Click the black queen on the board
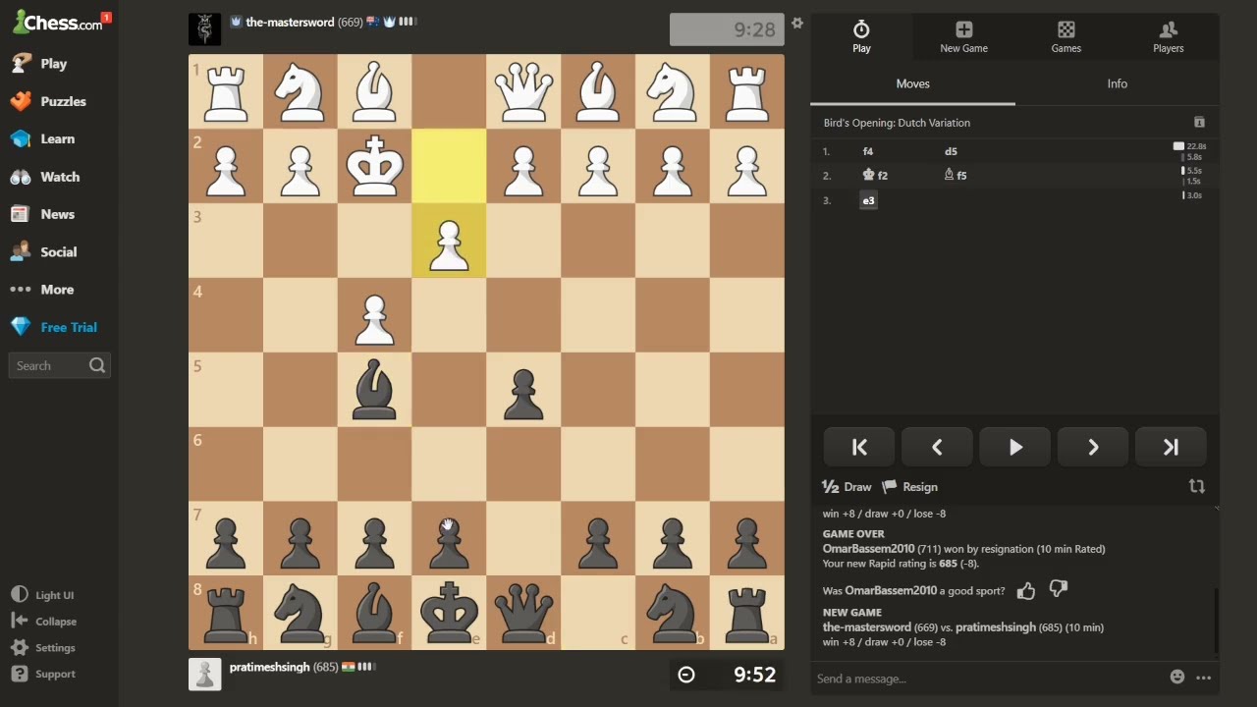This screenshot has width=1257, height=707. point(523,611)
